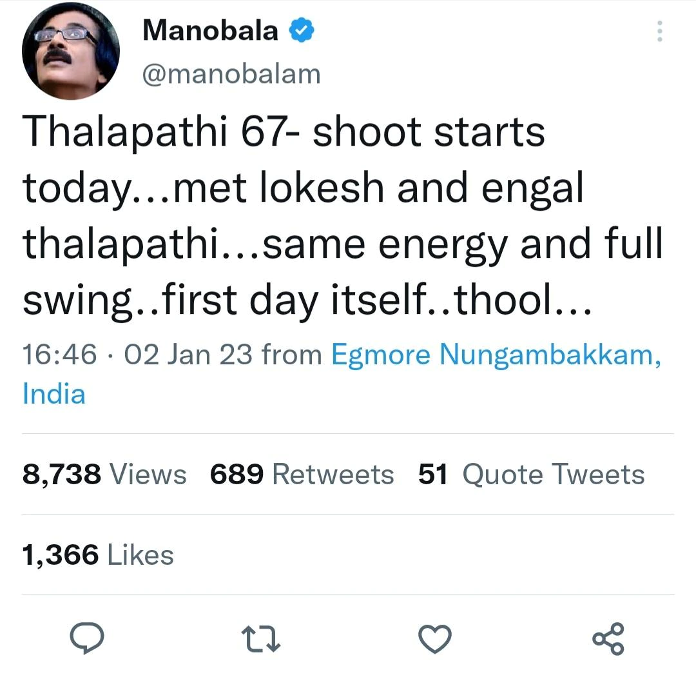Screen dimensions: 696x677
Task: View who retweeted by clicking 689 Retweets
Action: point(302,474)
